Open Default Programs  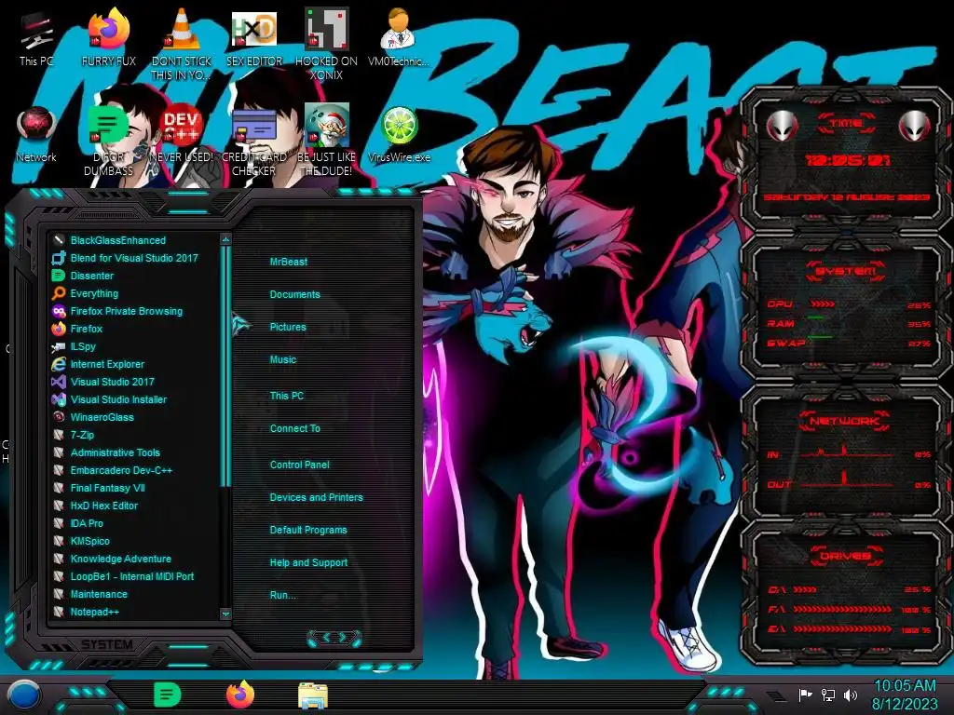pos(307,530)
